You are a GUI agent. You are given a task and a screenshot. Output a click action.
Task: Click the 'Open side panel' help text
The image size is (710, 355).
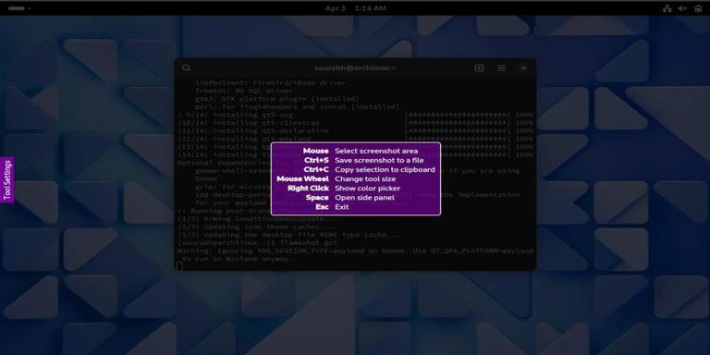[364, 198]
